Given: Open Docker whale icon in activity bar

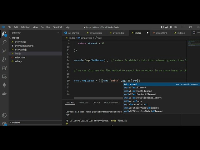Looking at the screenshot, I should 4,94.
